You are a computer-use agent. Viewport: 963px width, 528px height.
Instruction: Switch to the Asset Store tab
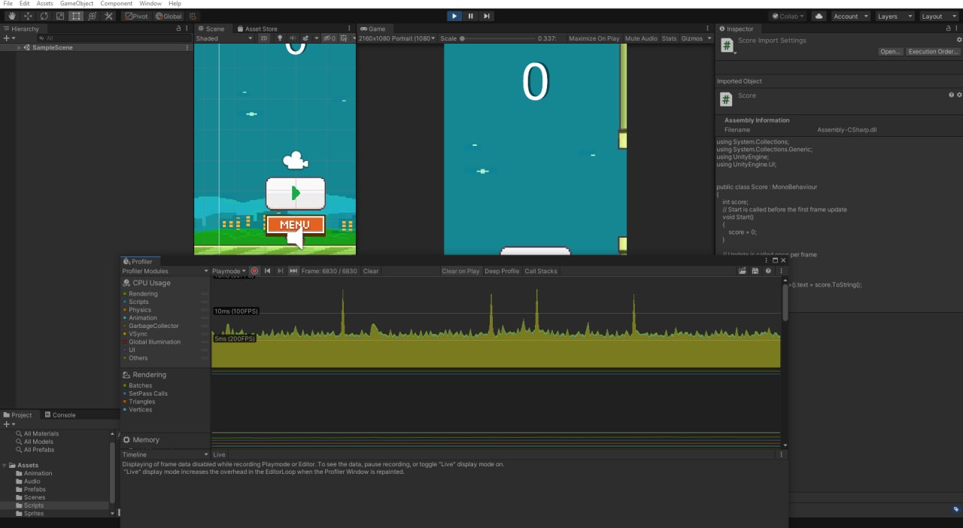[x=257, y=29]
